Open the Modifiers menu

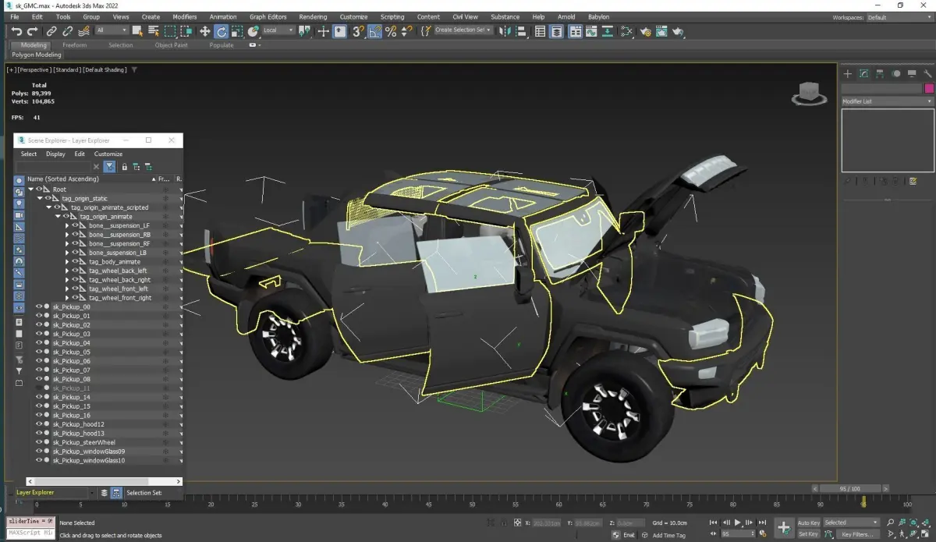184,16
